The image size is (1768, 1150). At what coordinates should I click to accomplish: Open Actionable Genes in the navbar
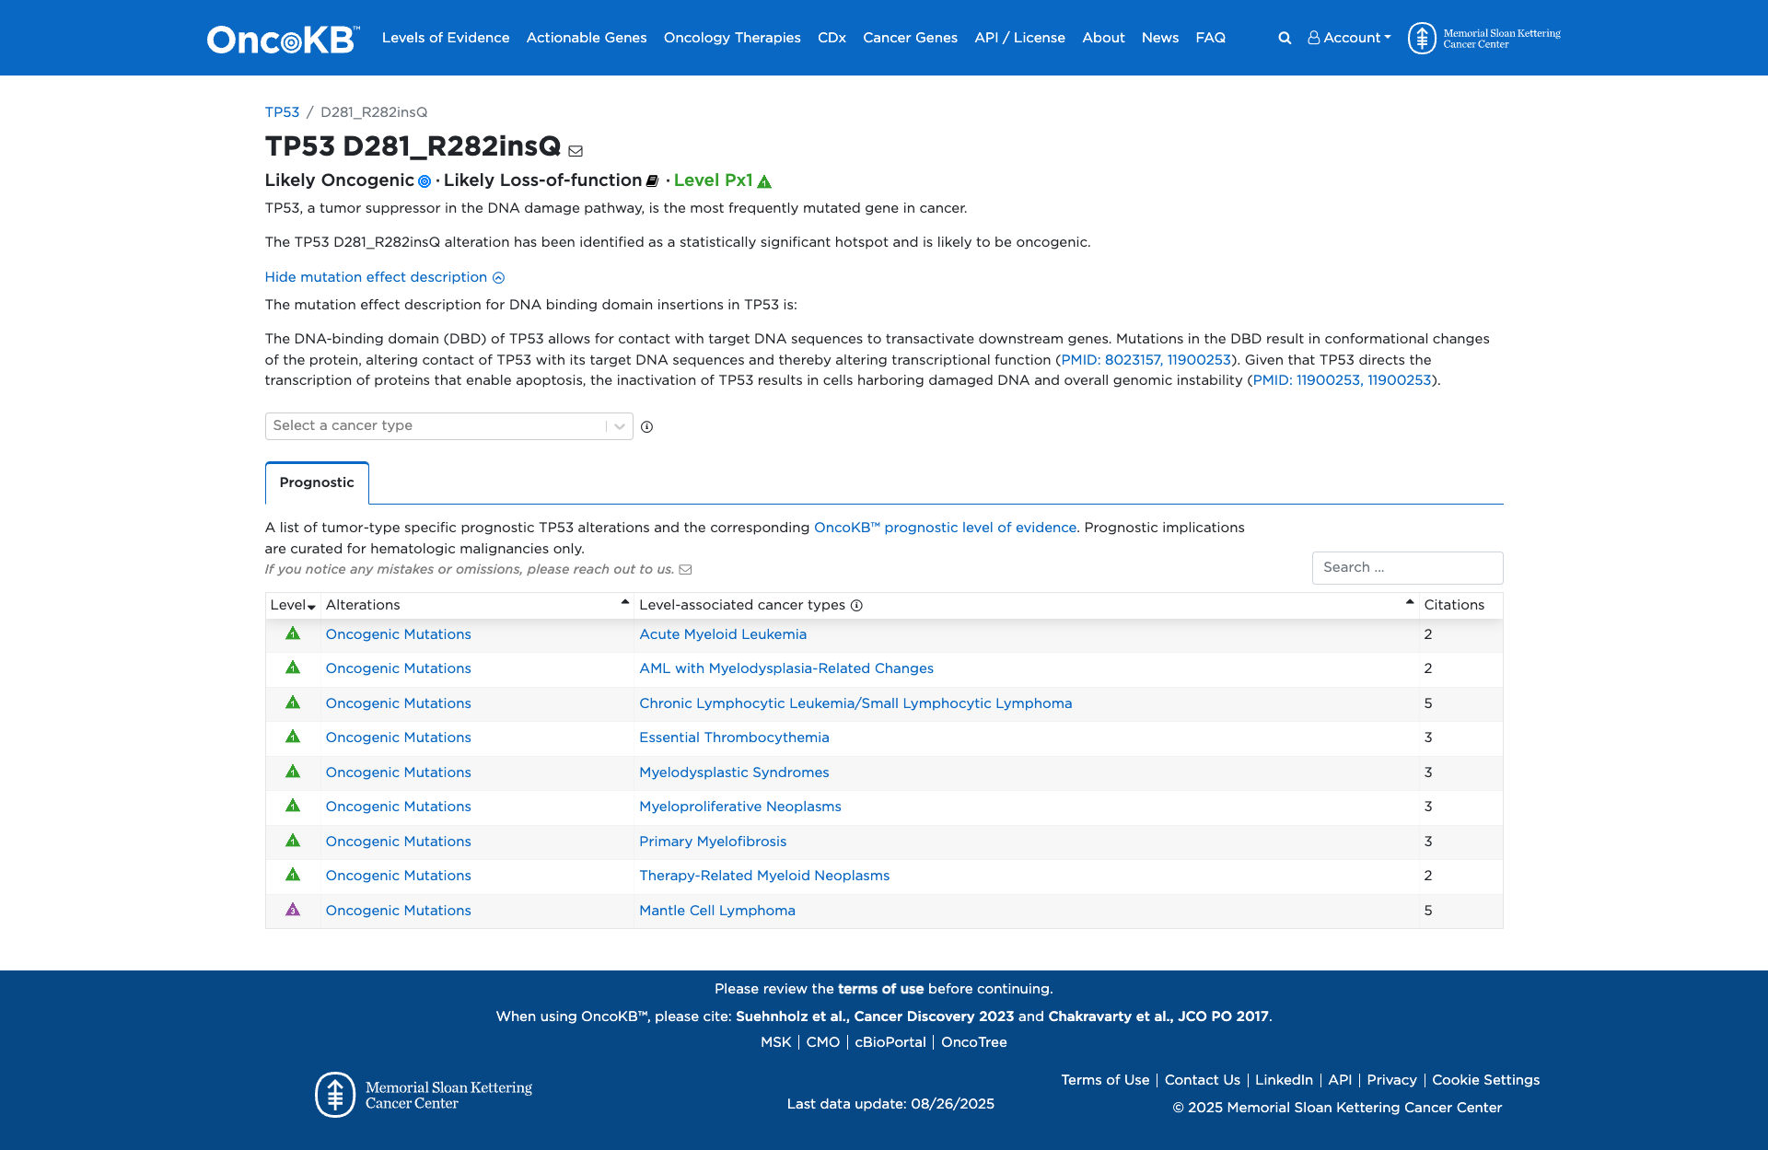pos(587,38)
